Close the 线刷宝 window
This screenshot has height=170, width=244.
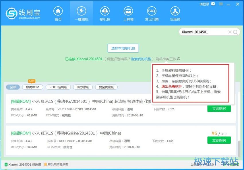[237, 4]
